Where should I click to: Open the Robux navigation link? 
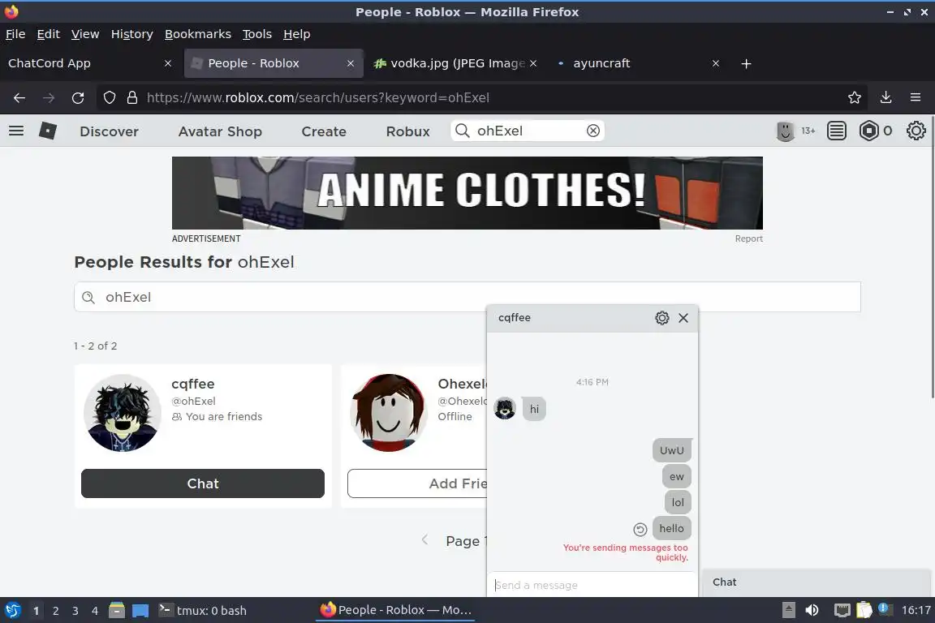(x=408, y=131)
